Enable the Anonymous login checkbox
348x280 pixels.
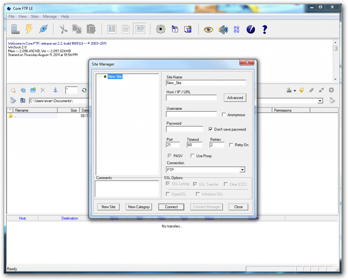(224, 115)
